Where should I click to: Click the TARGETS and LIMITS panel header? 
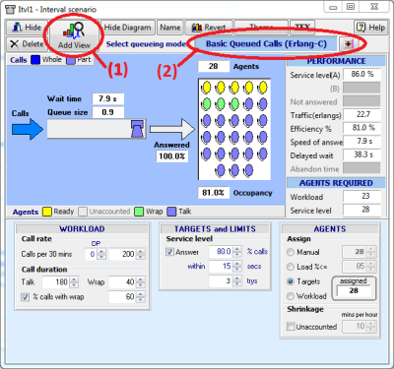pyautogui.click(x=215, y=229)
